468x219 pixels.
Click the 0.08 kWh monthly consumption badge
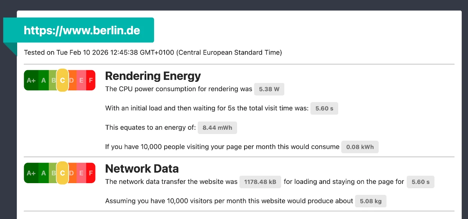(x=360, y=147)
